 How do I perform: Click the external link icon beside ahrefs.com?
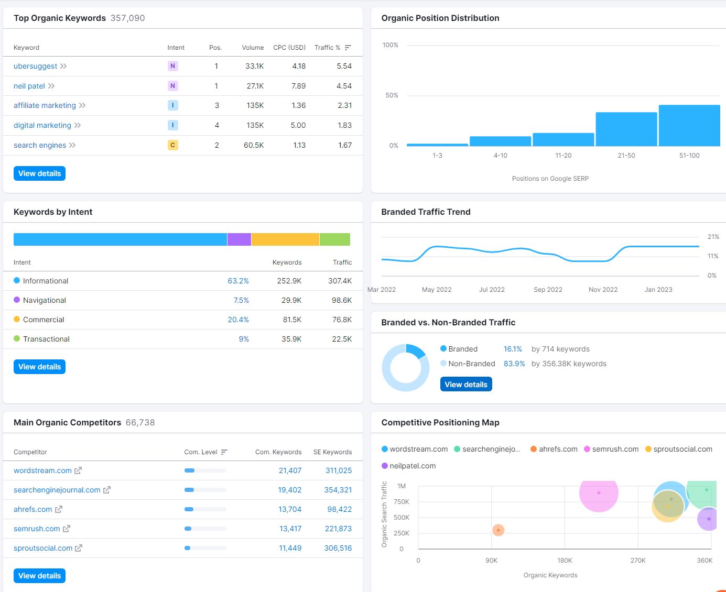[57, 509]
